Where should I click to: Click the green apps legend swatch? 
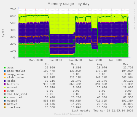[5, 68]
